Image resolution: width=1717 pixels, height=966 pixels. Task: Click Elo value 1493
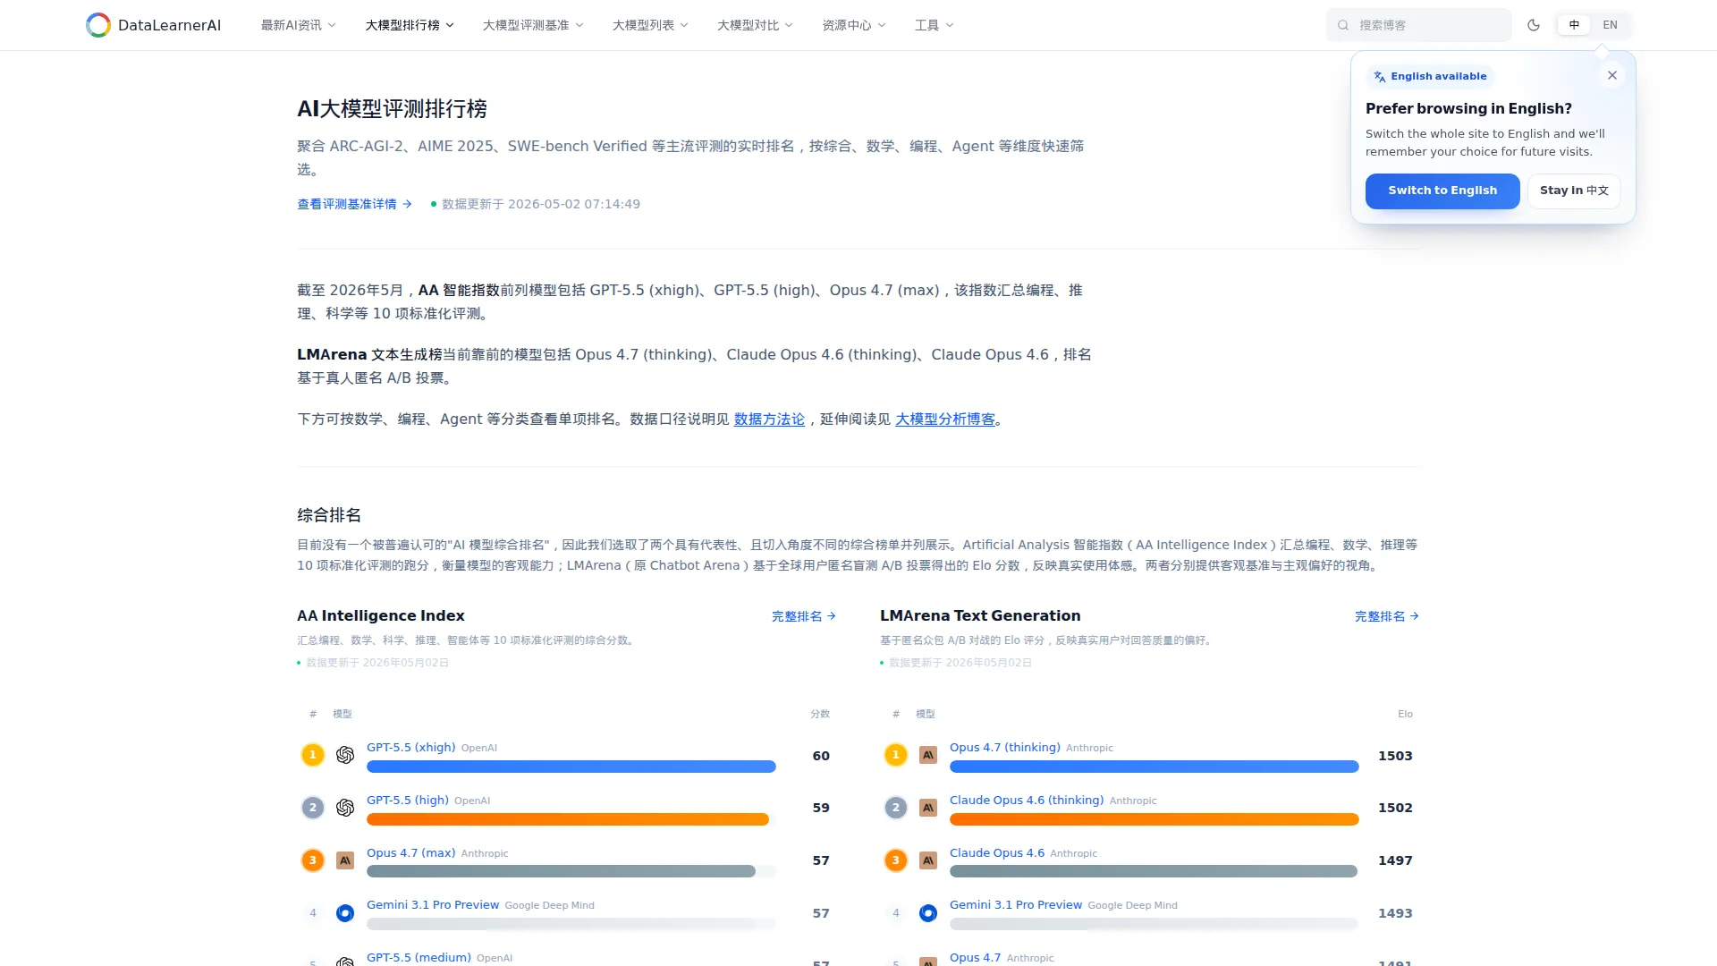click(x=1395, y=913)
